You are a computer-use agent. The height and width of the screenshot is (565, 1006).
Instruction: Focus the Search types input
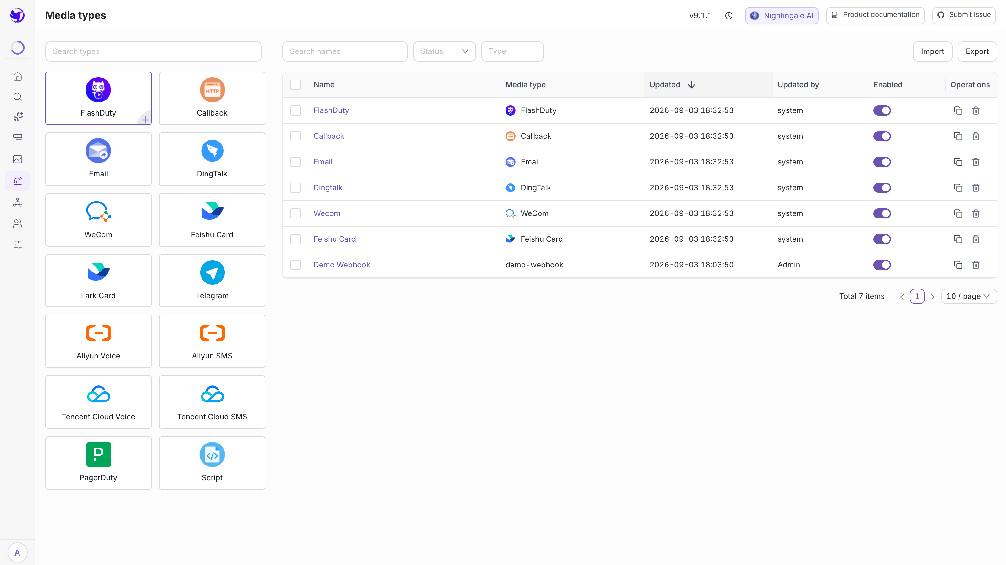click(x=153, y=51)
